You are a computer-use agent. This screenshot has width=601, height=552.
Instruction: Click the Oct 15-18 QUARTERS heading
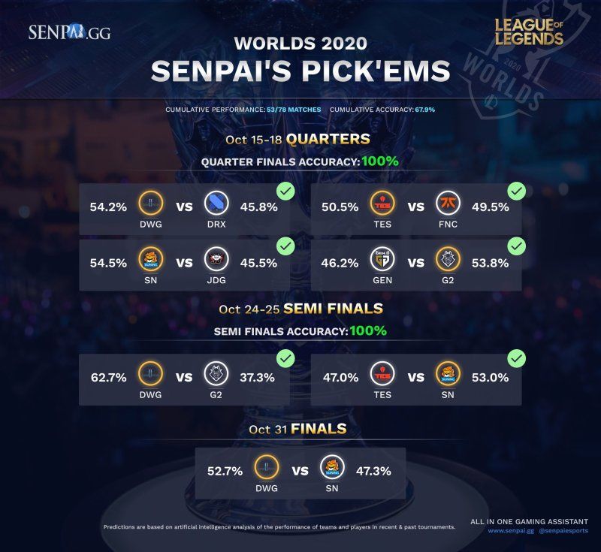click(x=297, y=139)
